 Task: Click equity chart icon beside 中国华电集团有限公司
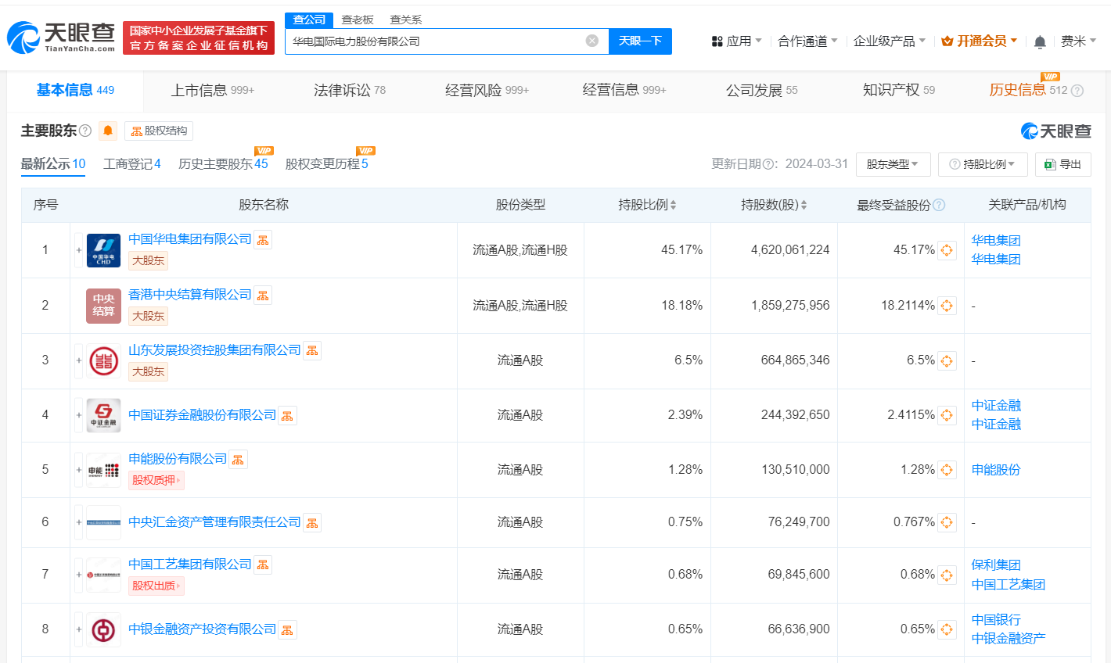[263, 238]
